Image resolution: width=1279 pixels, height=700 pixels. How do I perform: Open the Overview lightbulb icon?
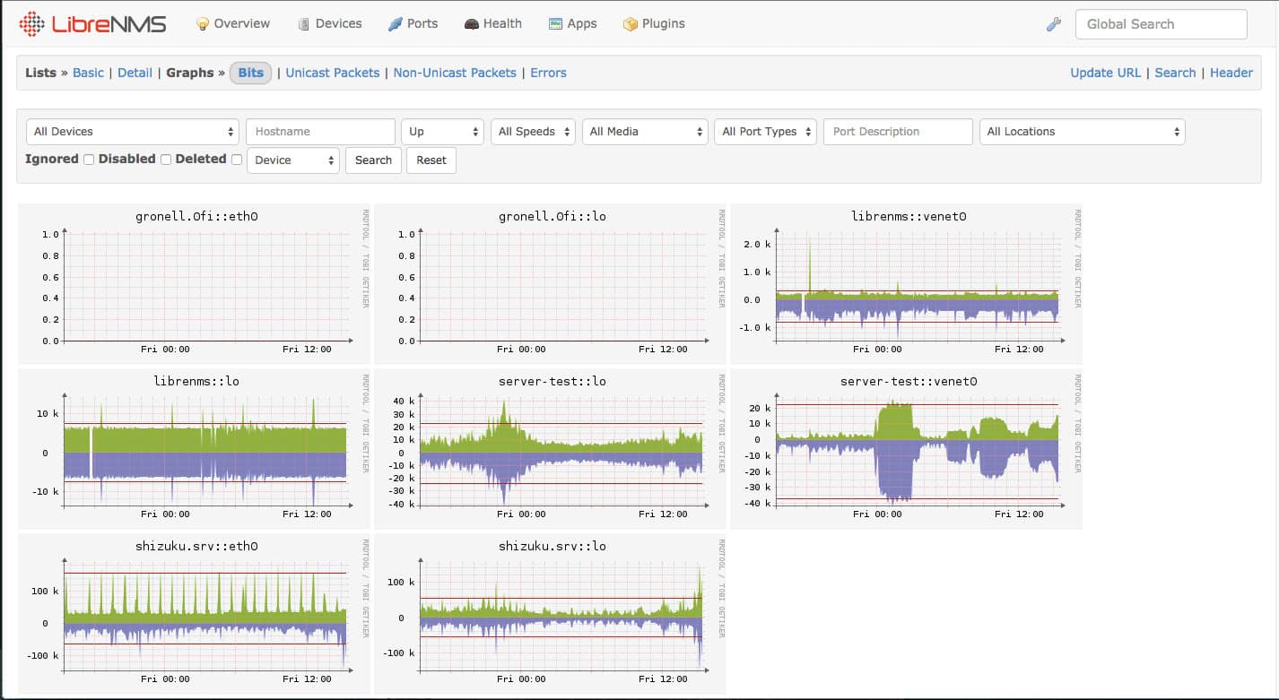203,24
